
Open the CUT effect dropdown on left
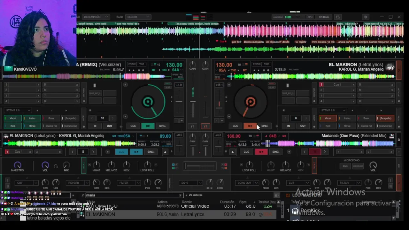[x=26, y=183]
